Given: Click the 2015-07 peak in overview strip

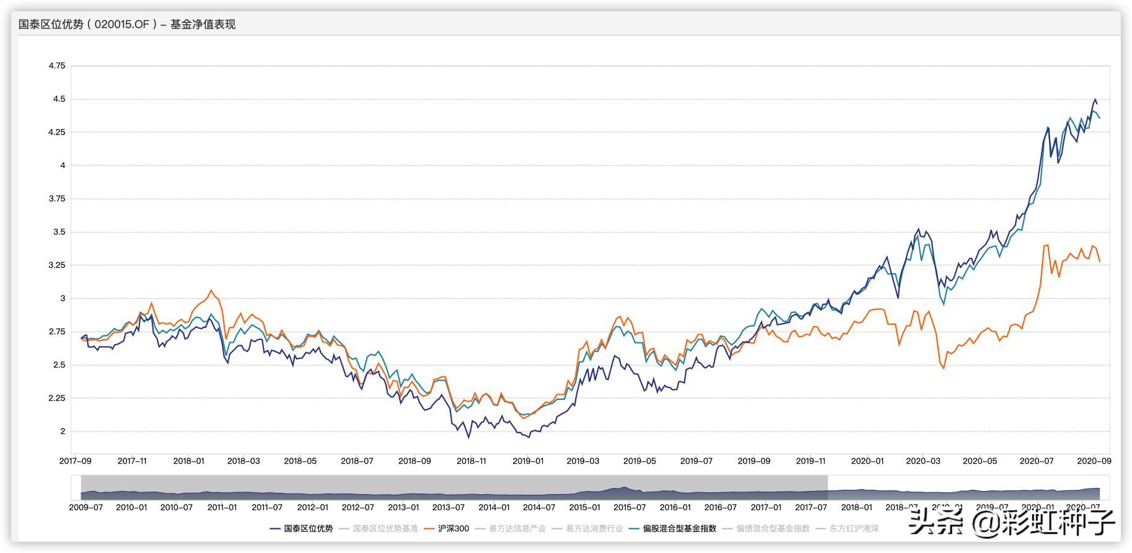Looking at the screenshot, I should point(625,490).
